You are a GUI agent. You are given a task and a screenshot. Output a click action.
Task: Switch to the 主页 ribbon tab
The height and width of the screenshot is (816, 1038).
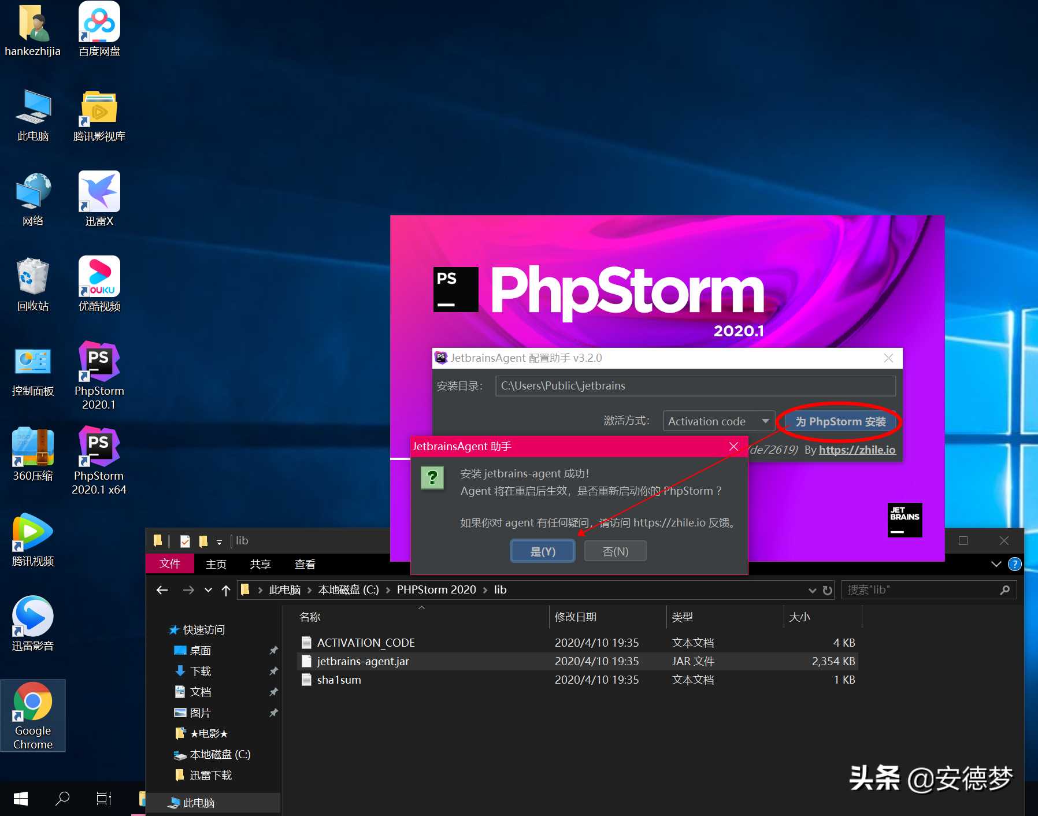[x=216, y=564]
